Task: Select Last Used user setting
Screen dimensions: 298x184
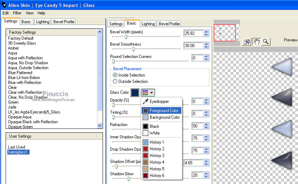Action: pyautogui.click(x=17, y=147)
